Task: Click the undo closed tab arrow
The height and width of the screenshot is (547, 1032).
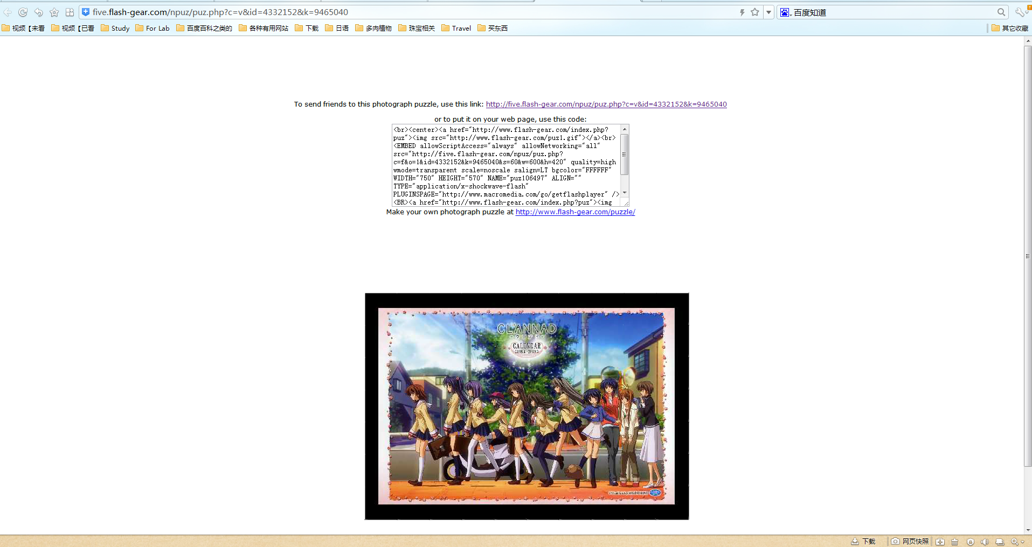Action: point(38,12)
